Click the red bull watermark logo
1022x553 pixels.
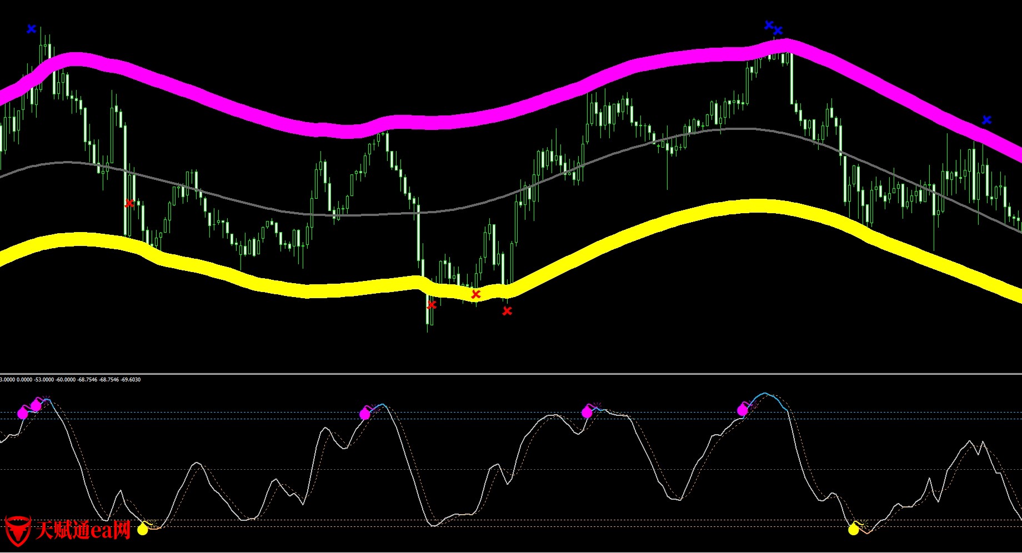click(17, 530)
